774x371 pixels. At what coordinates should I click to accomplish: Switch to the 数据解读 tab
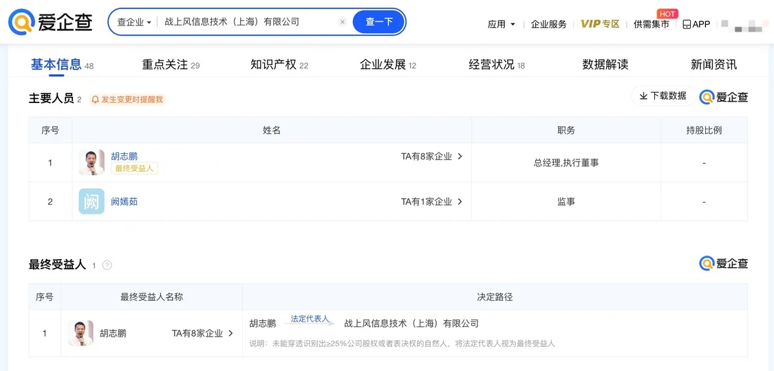pyautogui.click(x=605, y=65)
